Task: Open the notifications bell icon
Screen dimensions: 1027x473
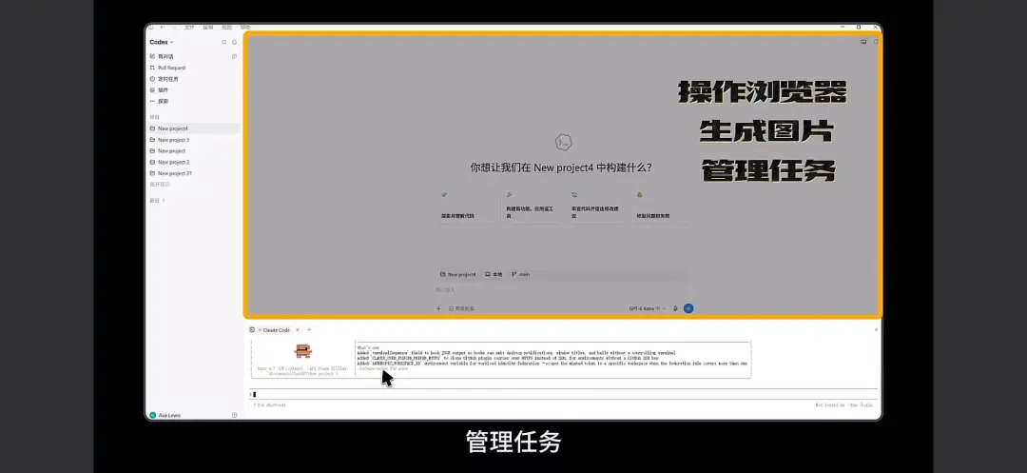Action: pos(235,42)
